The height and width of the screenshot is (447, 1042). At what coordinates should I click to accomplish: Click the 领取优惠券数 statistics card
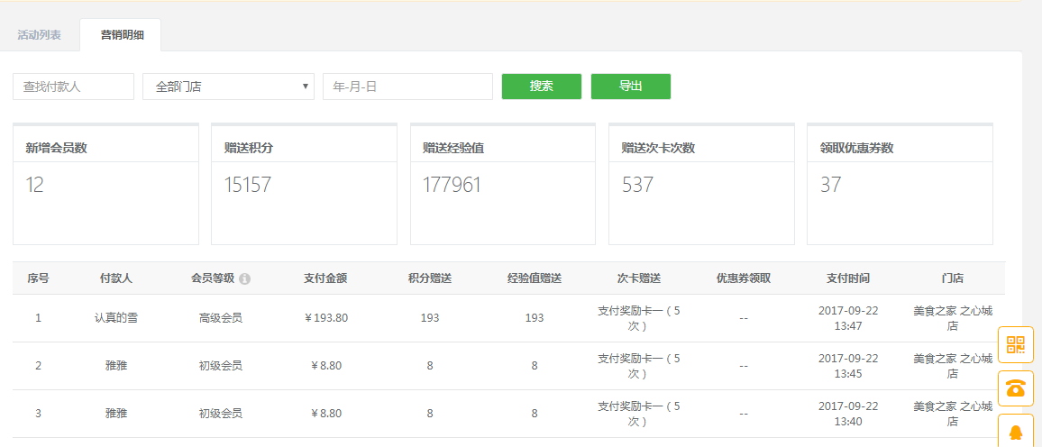pos(900,184)
